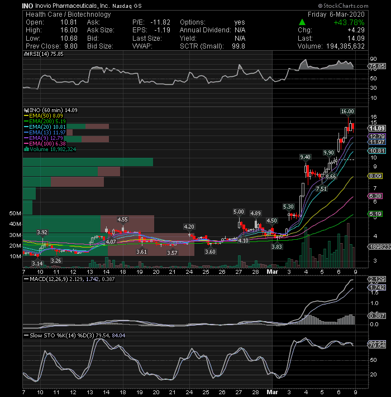
Task: Click the Inovio Pharmaceuticals, Inc. company name
Action: [x=72, y=6]
